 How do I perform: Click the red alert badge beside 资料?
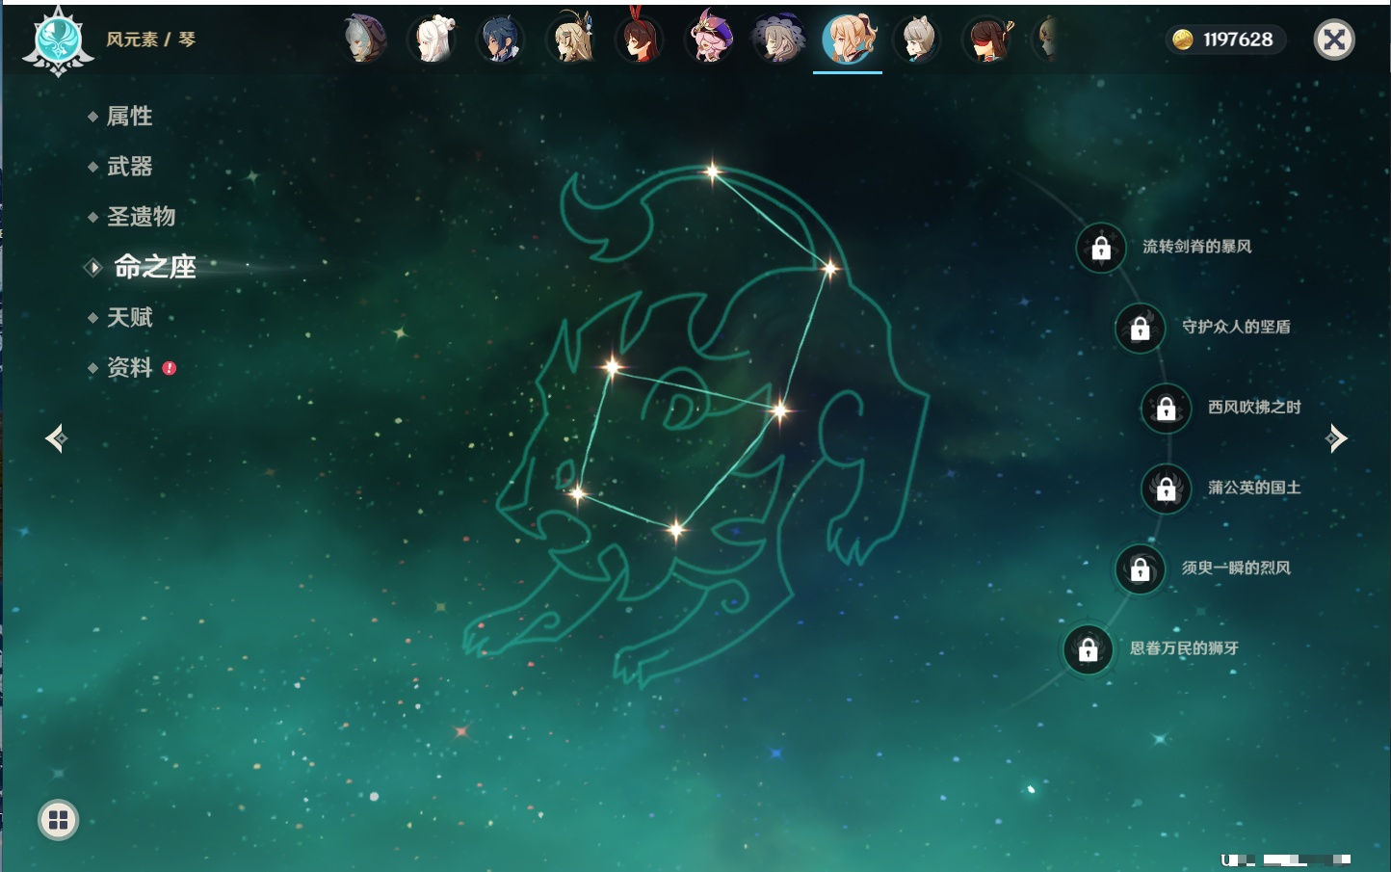170,368
